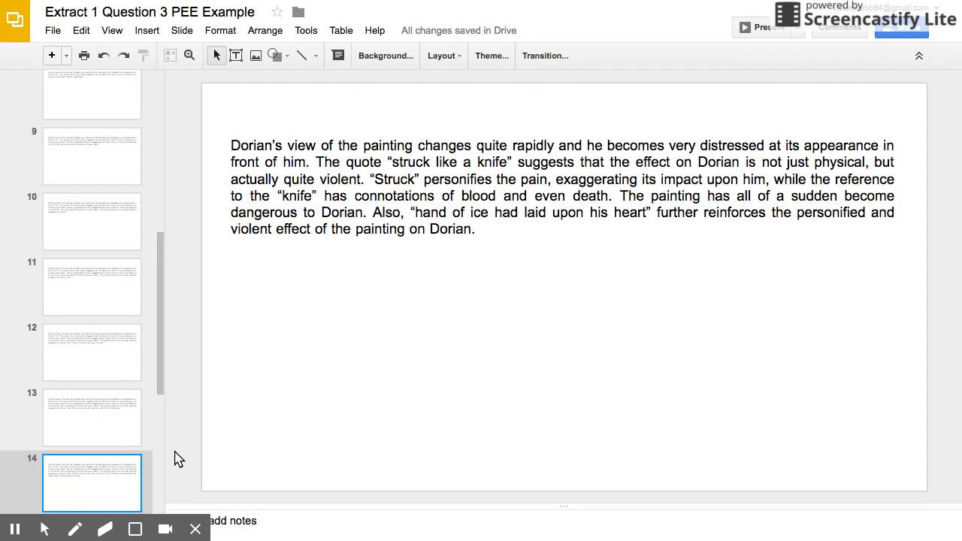Image resolution: width=962 pixels, height=541 pixels.
Task: Click the Undo arrow
Action: [x=104, y=56]
